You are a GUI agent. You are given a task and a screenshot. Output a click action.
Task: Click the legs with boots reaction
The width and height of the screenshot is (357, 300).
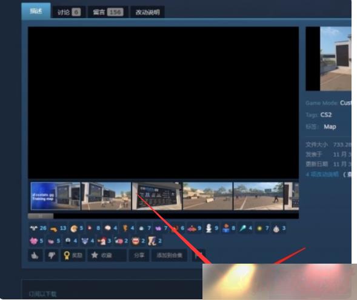pos(155,241)
